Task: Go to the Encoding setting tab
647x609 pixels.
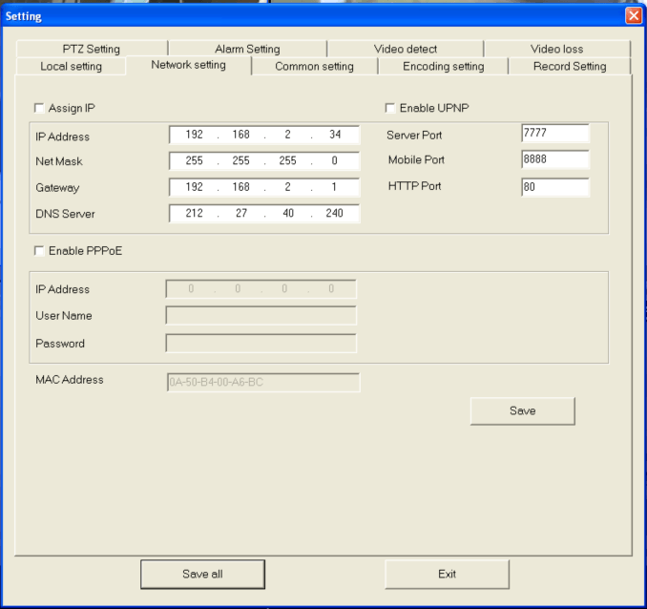Action: coord(443,67)
